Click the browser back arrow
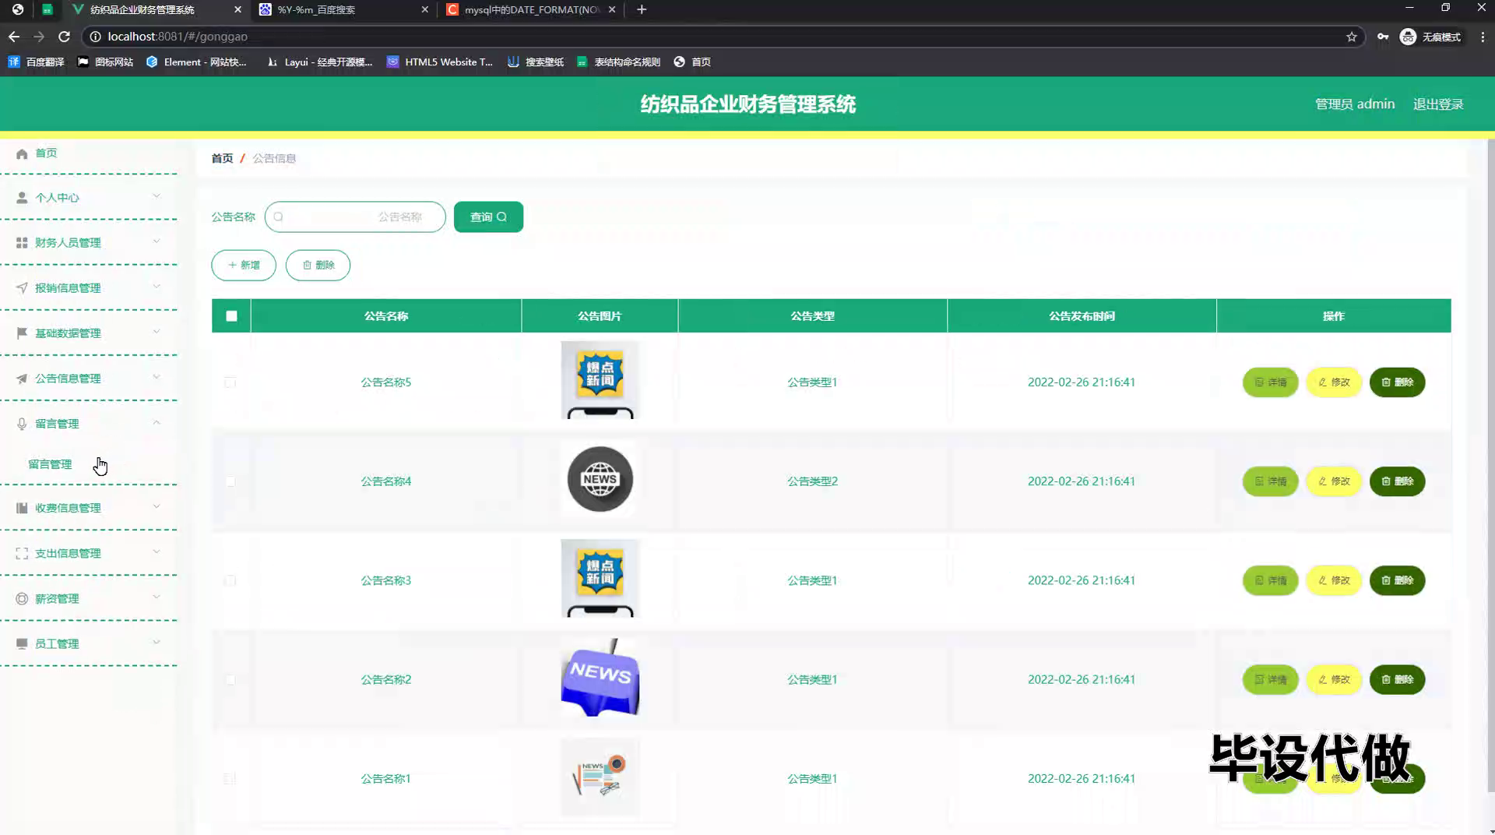 pos(14,37)
